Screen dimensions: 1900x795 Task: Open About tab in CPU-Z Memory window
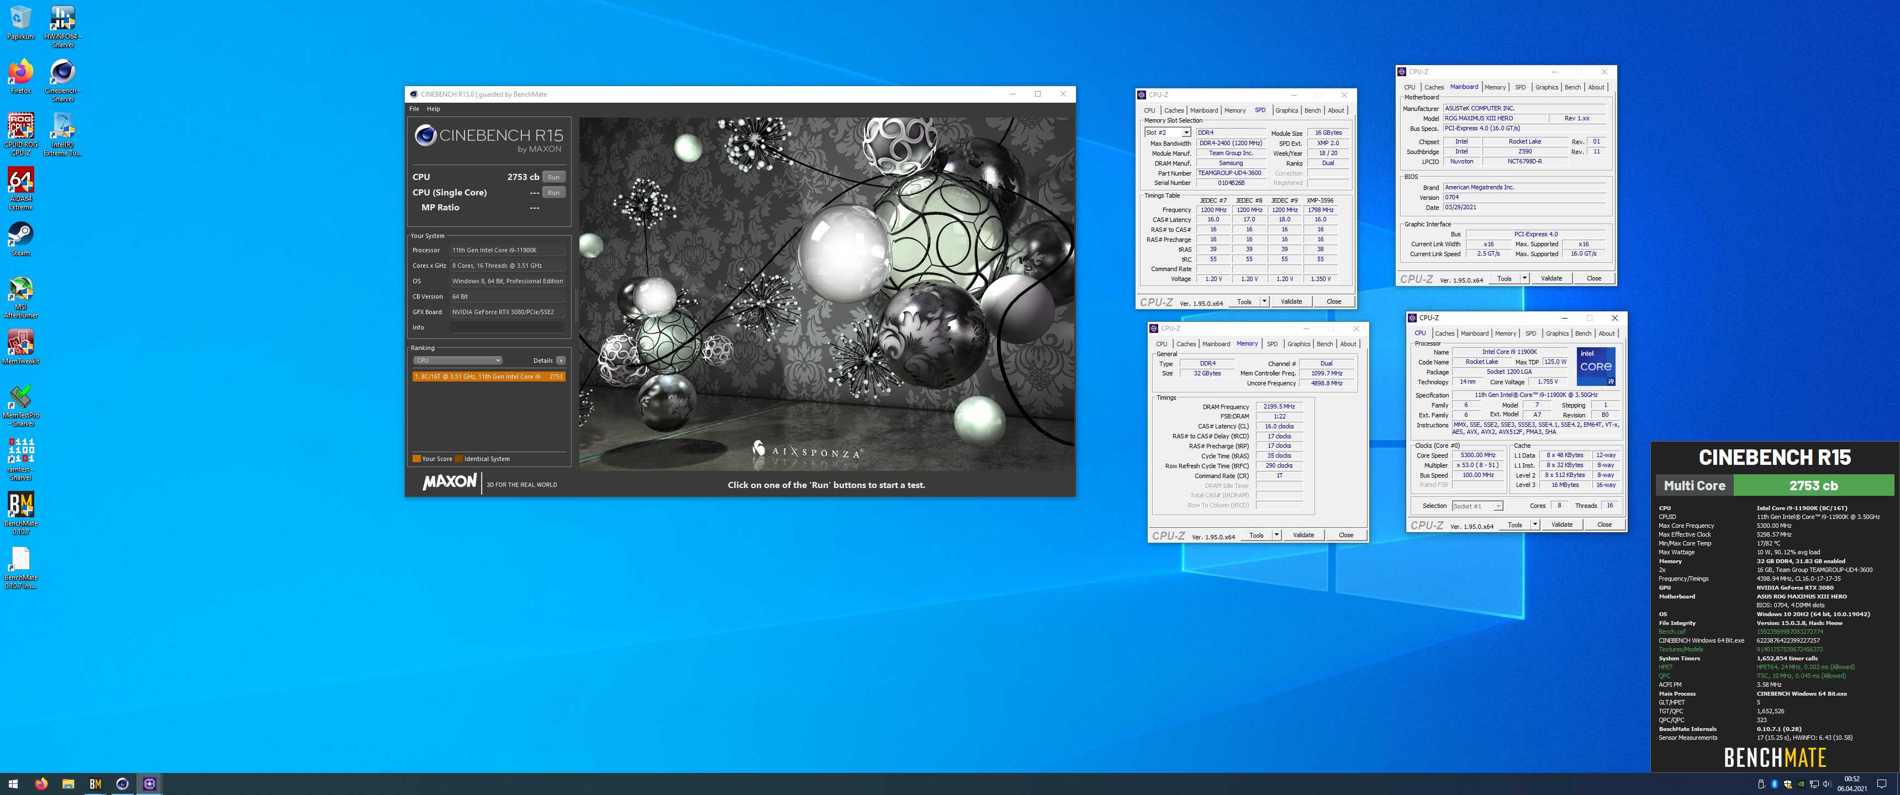(x=1348, y=343)
